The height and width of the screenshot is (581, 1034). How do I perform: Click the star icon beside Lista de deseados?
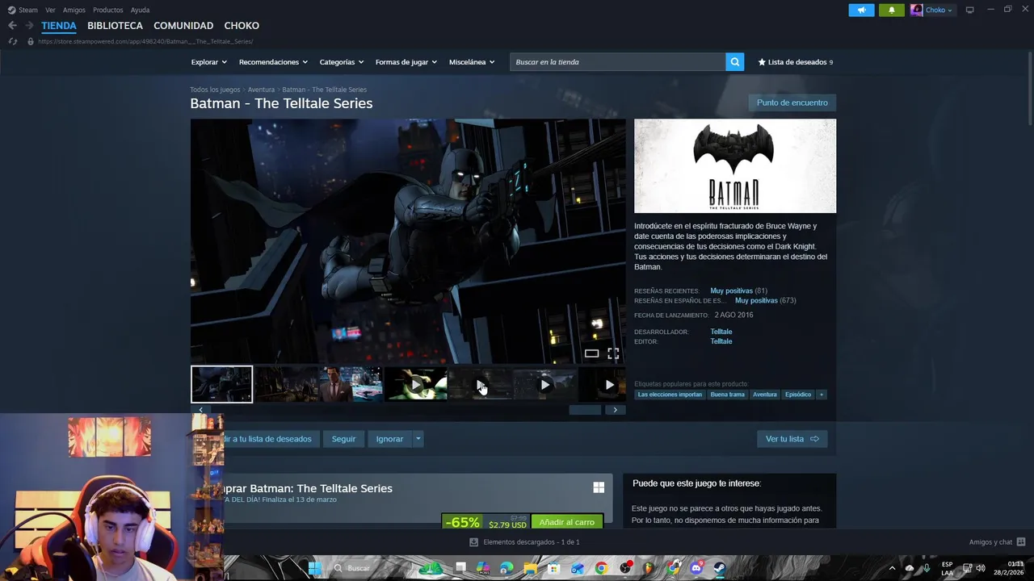click(762, 62)
